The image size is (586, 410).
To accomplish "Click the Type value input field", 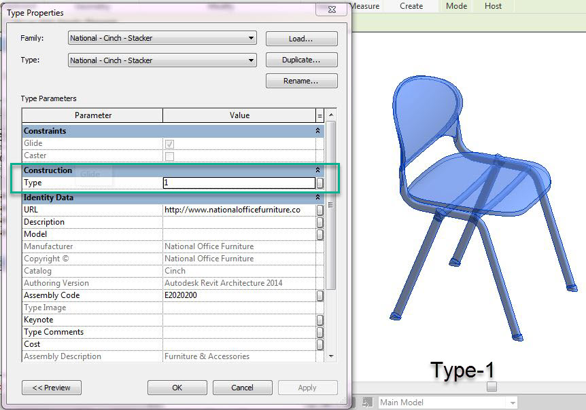I will point(239,183).
